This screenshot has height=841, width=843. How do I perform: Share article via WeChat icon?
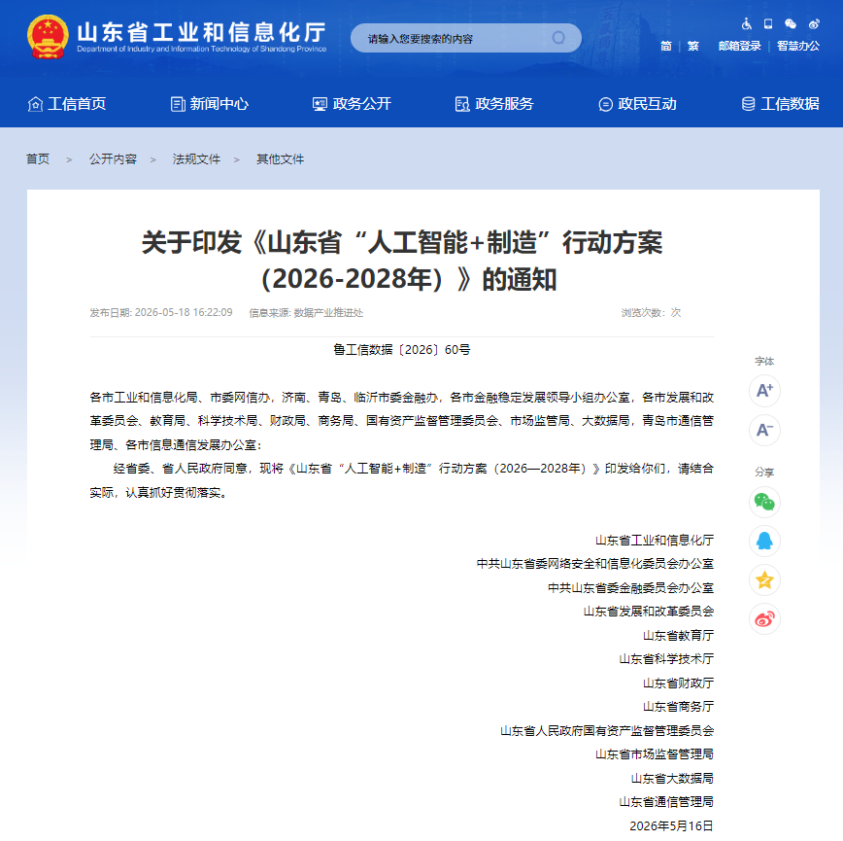[x=764, y=502]
